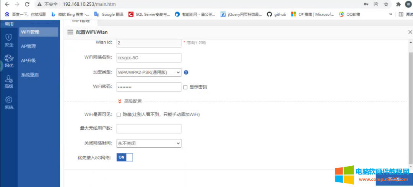Image resolution: width=413 pixels, height=187 pixels.
Task: Open the browser extensions puzzle icon
Action: pyautogui.click(x=398, y=4)
